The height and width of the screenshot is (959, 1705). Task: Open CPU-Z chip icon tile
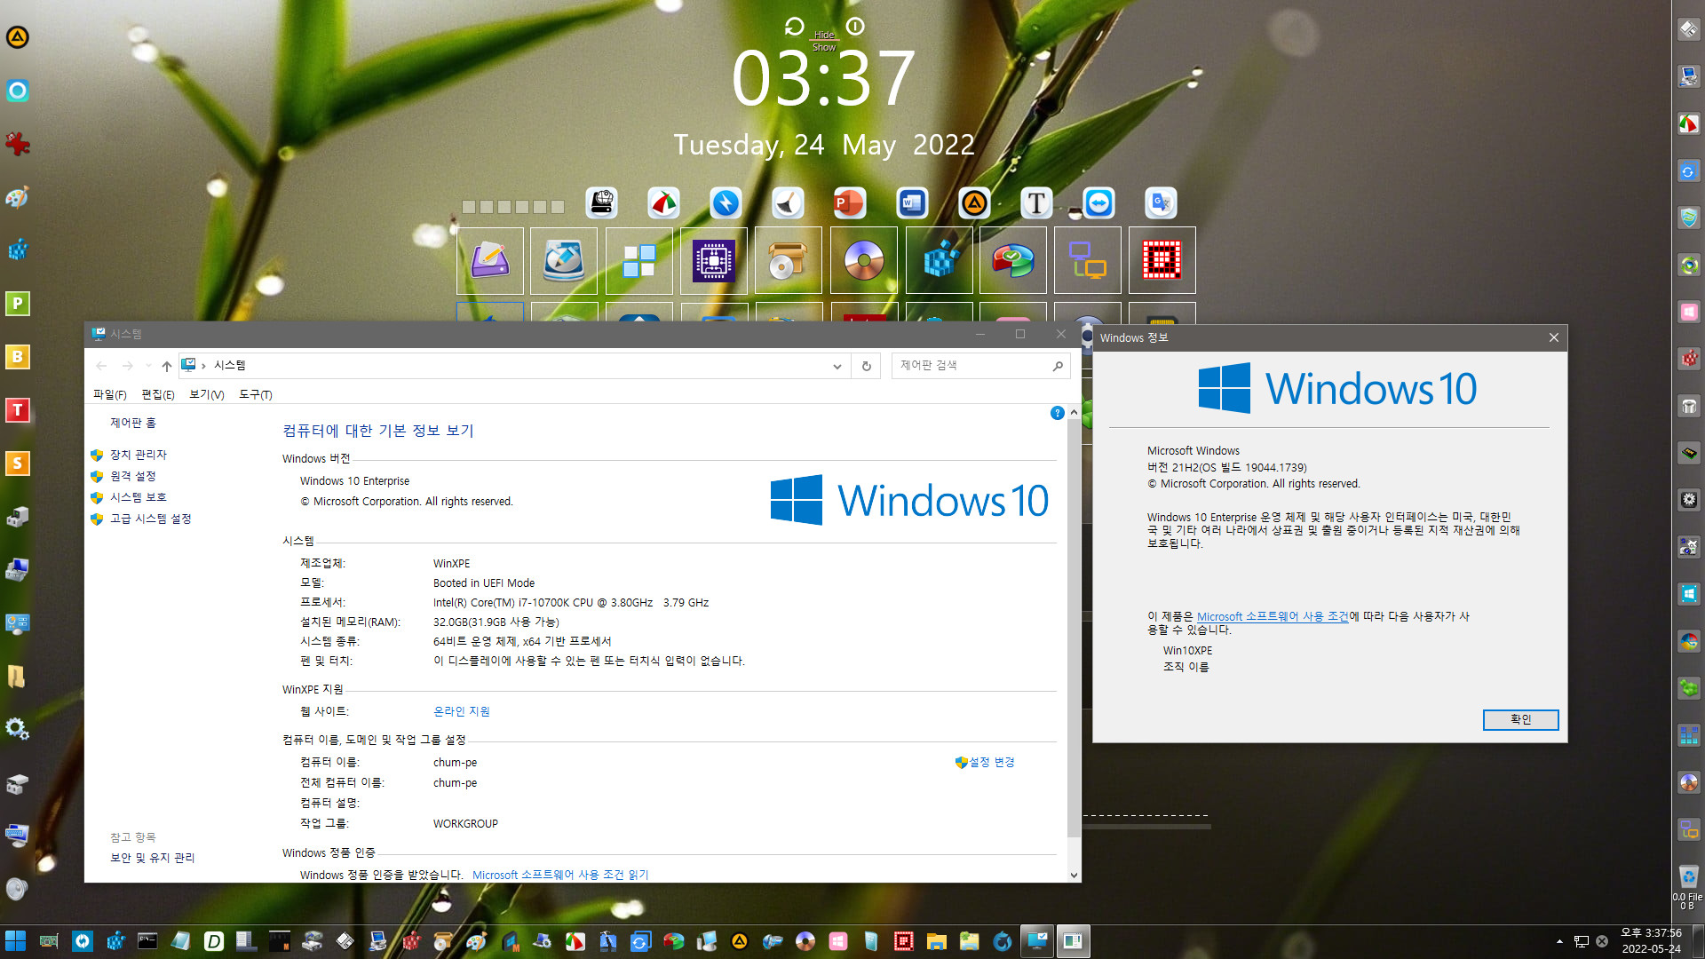pos(714,260)
